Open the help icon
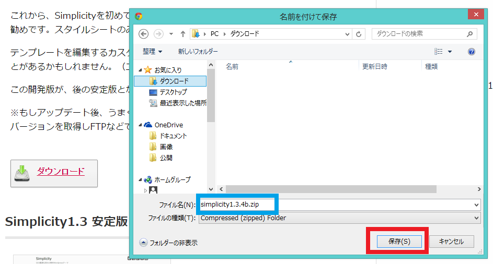Viewport: 493px width, 264px height. [x=472, y=52]
